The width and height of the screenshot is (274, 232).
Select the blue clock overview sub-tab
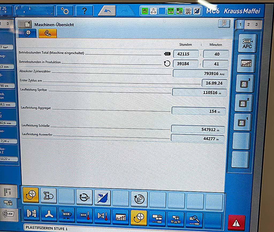point(28,33)
